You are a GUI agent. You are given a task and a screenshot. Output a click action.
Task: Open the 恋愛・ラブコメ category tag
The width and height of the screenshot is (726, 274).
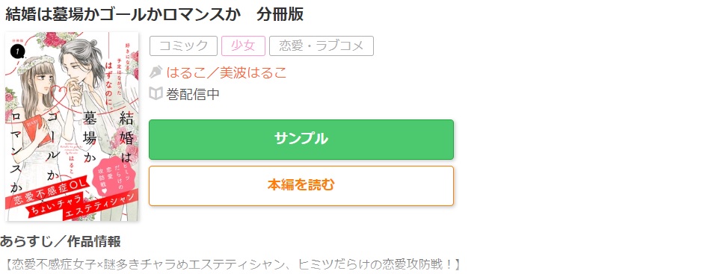(322, 46)
